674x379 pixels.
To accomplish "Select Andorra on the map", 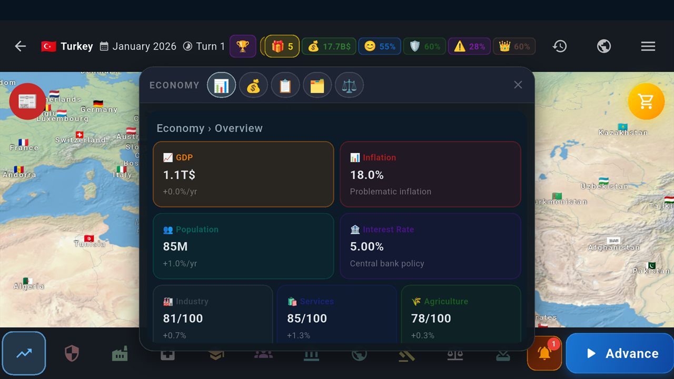I will pos(19,172).
